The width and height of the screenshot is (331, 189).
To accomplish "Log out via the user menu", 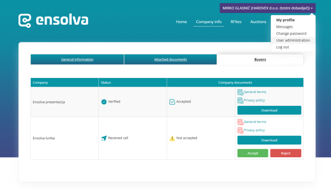I will 282,47.
